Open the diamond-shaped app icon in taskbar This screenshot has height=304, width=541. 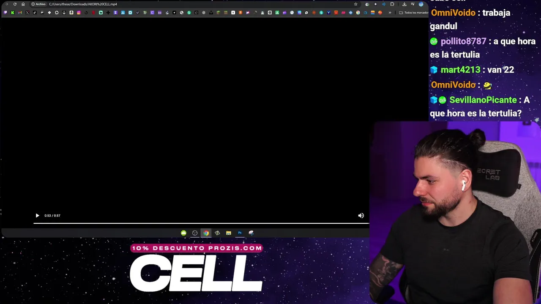pyautogui.click(x=217, y=233)
